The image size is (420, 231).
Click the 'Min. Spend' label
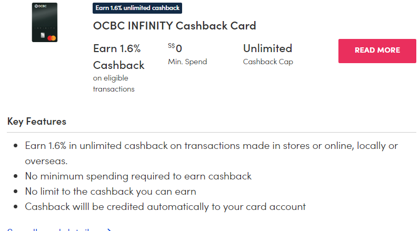(187, 62)
